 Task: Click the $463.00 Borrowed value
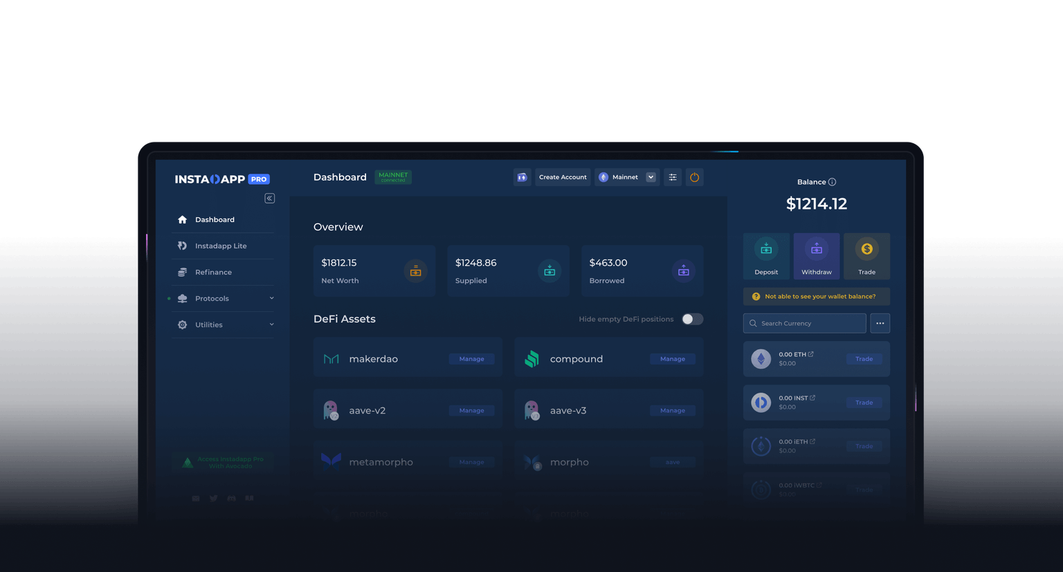click(608, 263)
